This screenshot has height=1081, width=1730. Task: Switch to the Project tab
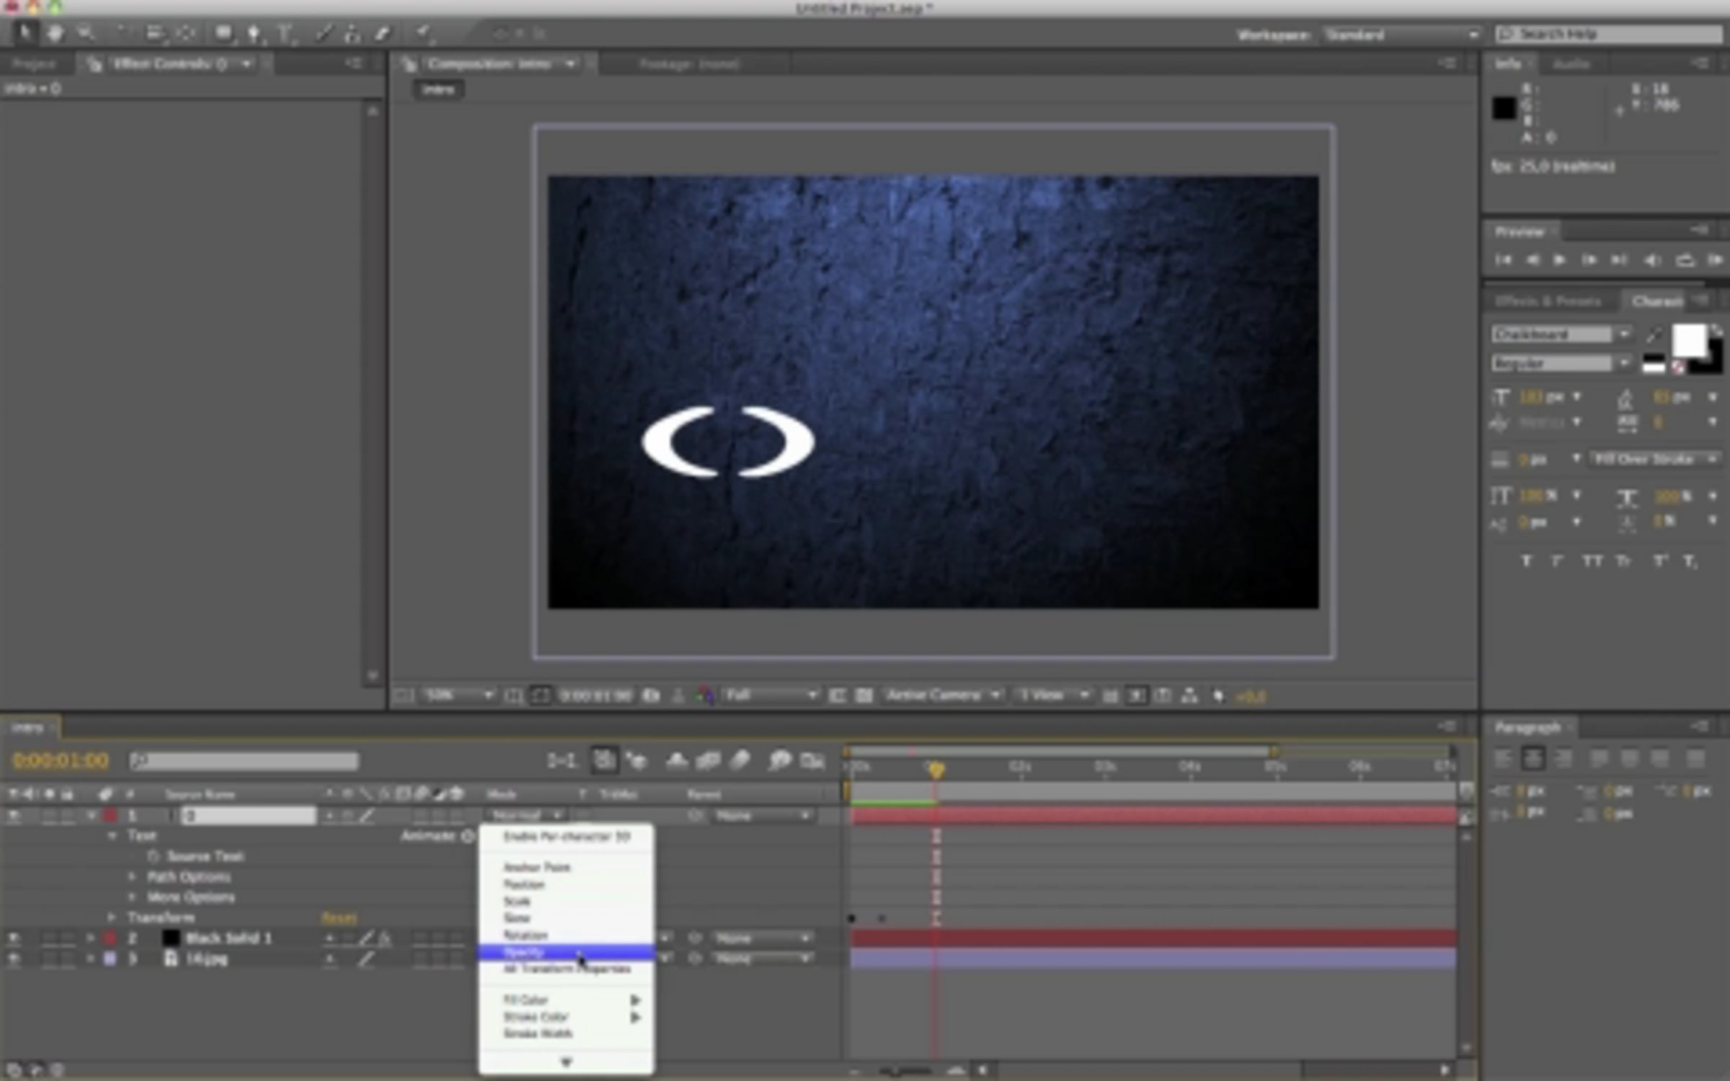[34, 64]
